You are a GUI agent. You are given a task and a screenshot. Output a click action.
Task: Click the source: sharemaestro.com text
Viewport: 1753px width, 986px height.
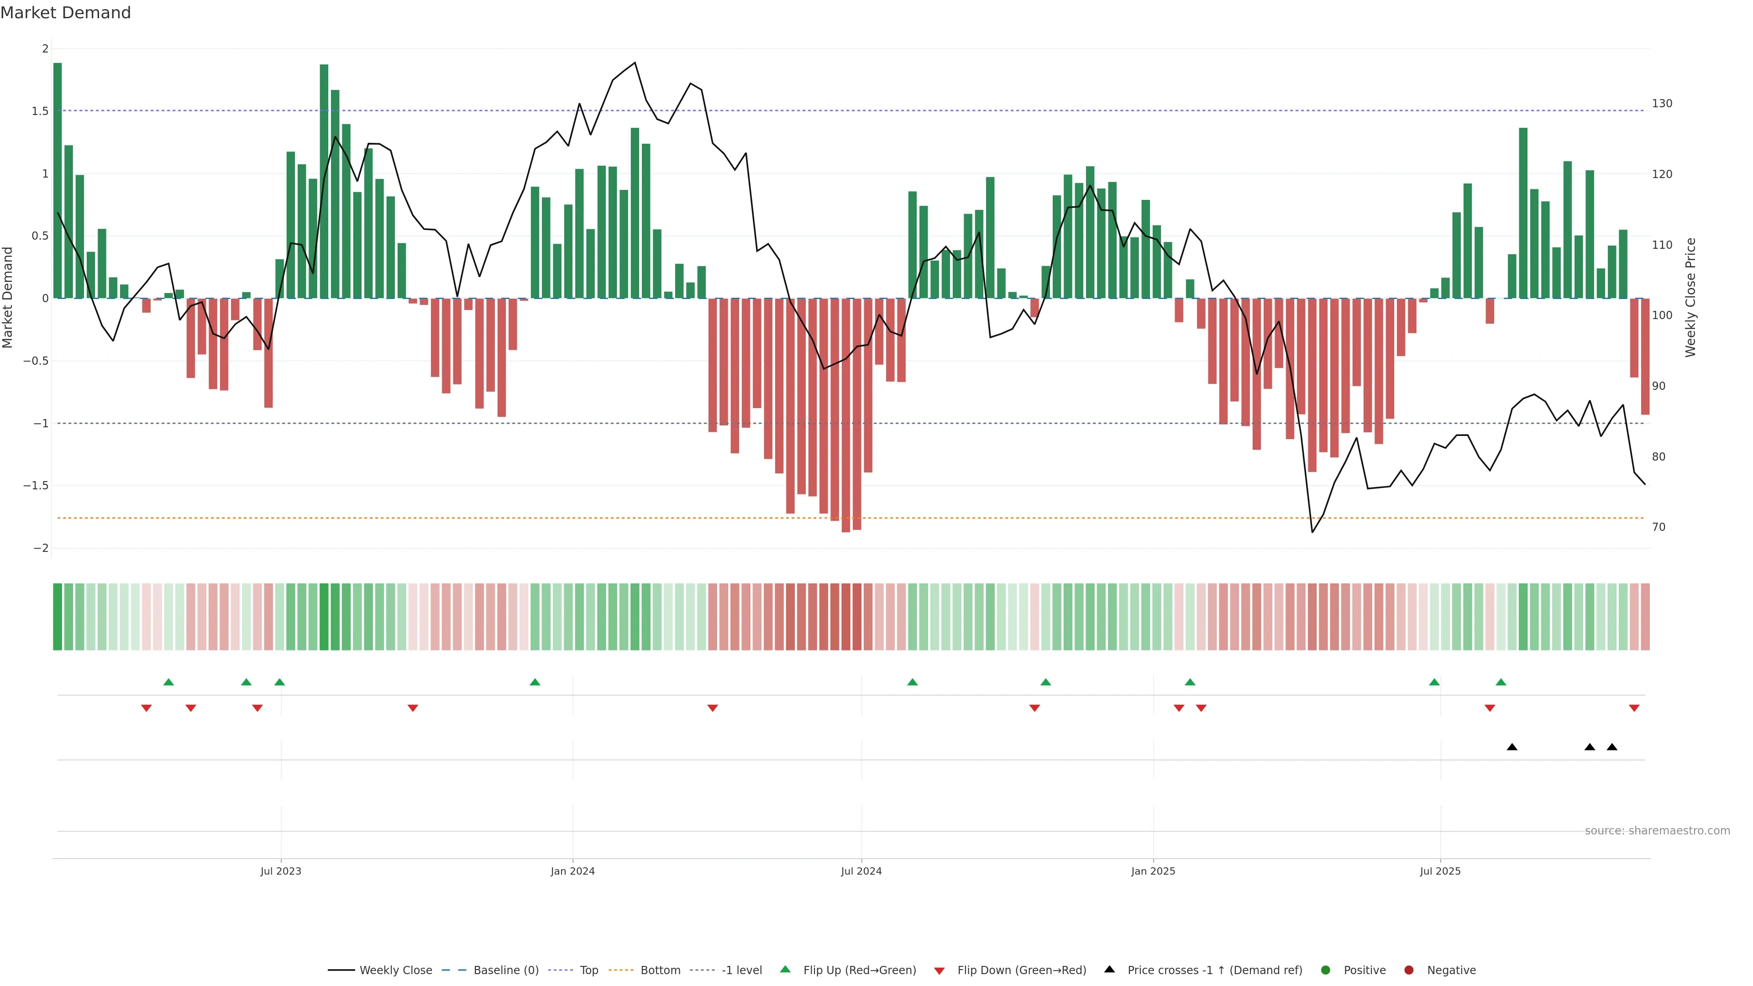pyautogui.click(x=1657, y=830)
